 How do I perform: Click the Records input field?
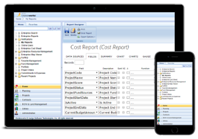79,62
